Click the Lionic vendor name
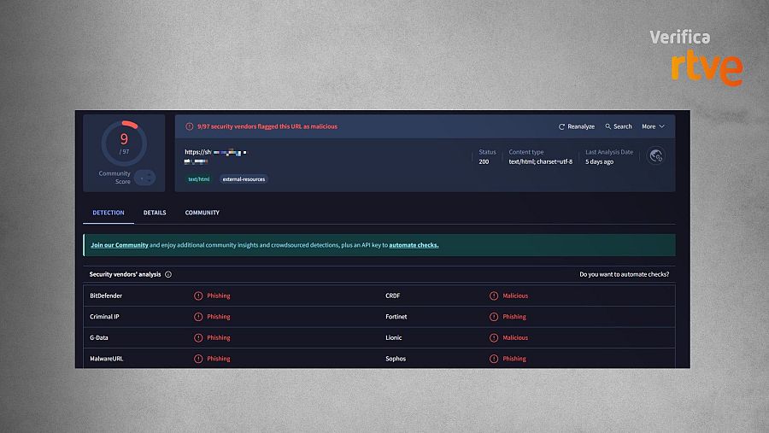The width and height of the screenshot is (769, 433). [x=394, y=338]
